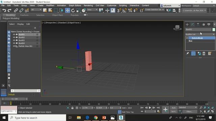Open the Hierarchy panel tab
This screenshot has height=121, width=216.
coord(198,25)
